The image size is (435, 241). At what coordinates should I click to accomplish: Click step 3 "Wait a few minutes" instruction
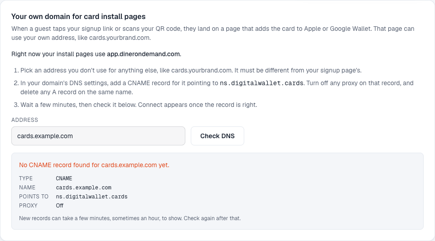(x=139, y=105)
